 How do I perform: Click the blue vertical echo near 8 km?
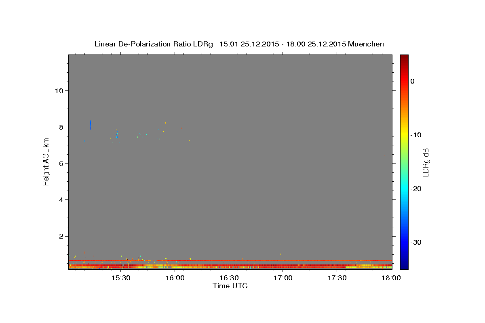[x=91, y=125]
